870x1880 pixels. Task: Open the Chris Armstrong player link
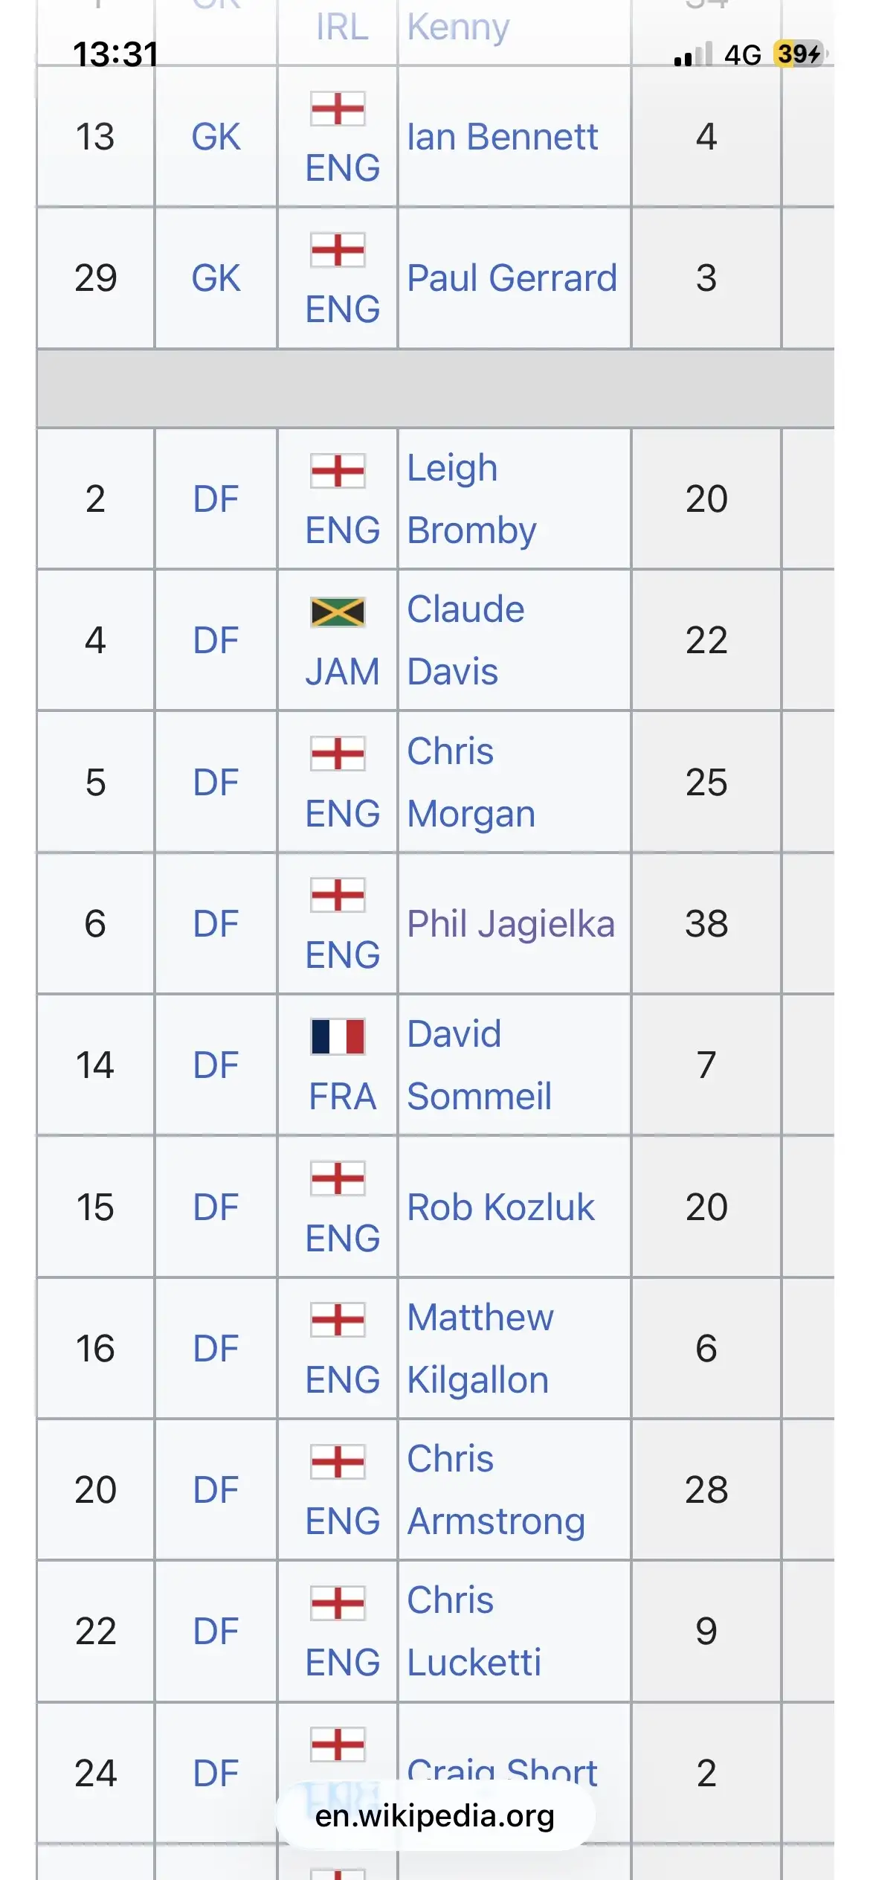coord(496,1490)
